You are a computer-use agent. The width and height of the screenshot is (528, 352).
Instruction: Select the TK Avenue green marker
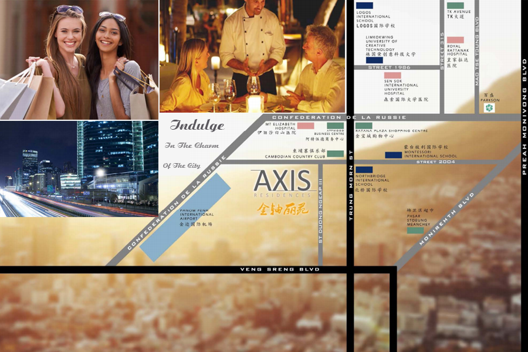455,6
